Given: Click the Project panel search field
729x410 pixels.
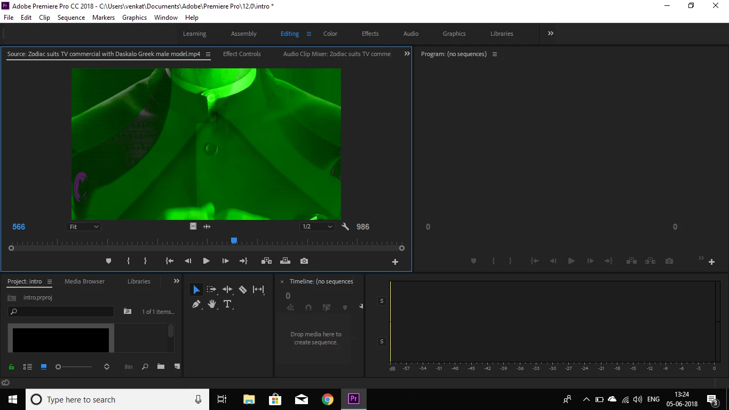Looking at the screenshot, I should click(61, 311).
